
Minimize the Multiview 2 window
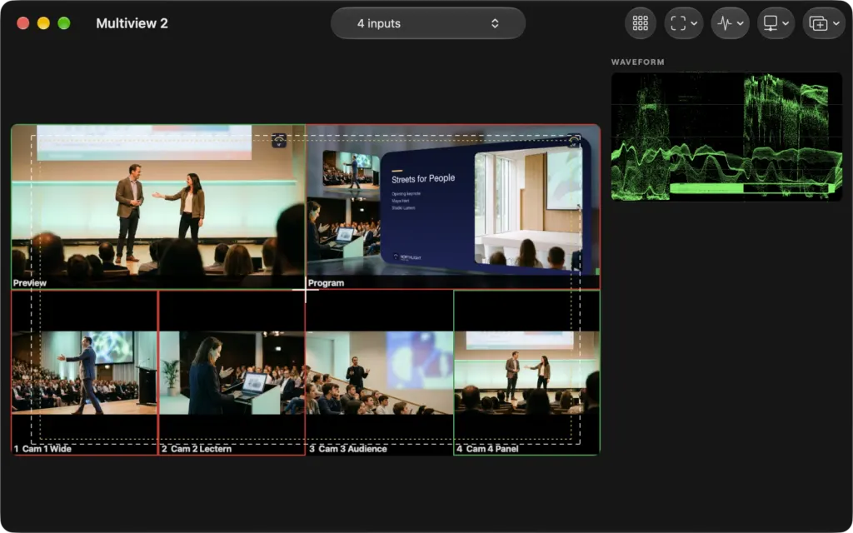(x=43, y=23)
